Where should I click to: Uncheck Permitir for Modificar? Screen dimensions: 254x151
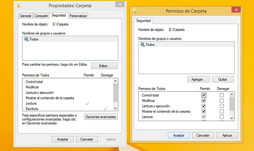point(204,101)
